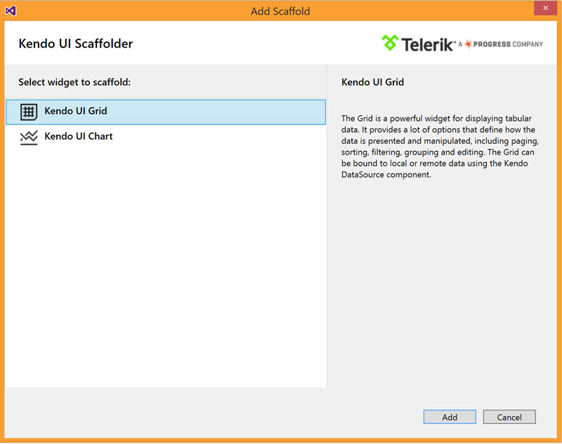This screenshot has width=562, height=444.
Task: Click the red Progress starburst icon
Action: point(468,44)
